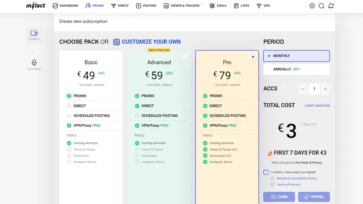Collapse sidebar using top chevron
Viewport: 363px width, 204px height.
click(34, 20)
